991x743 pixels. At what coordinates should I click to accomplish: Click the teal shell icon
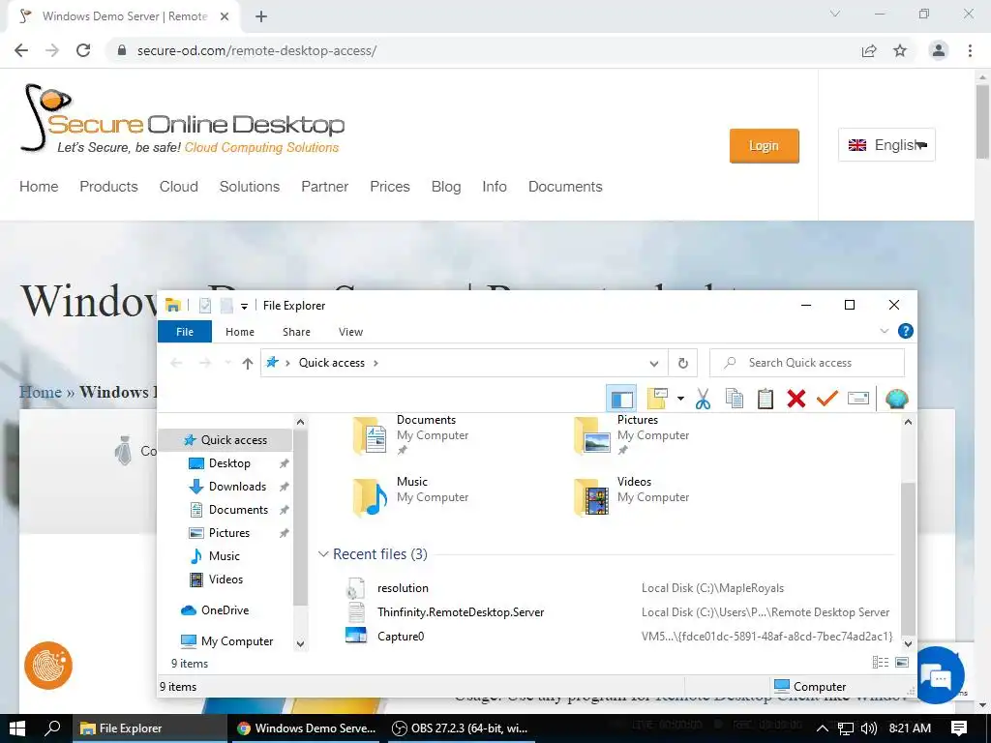click(x=897, y=399)
